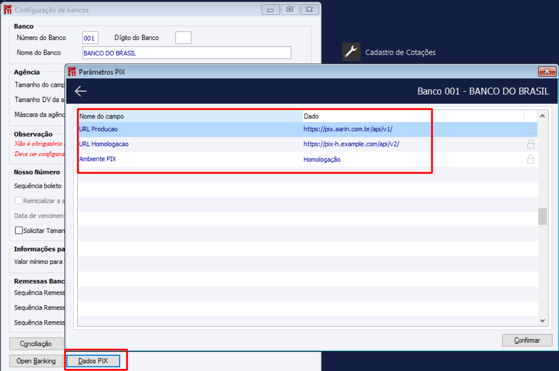Maximize the Configuração de bancos window
The height and width of the screenshot is (371, 559).
(290, 10)
